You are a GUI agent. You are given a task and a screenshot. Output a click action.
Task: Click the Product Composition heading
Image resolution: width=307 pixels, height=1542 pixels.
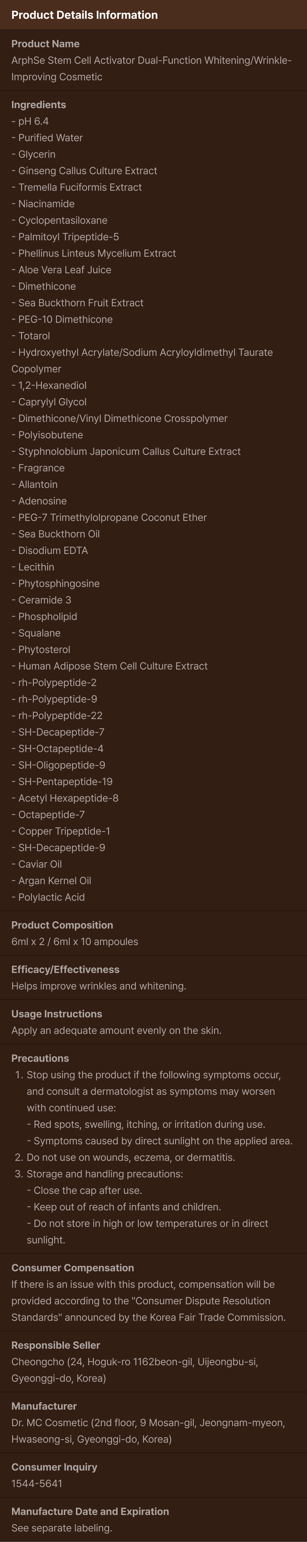(62, 925)
